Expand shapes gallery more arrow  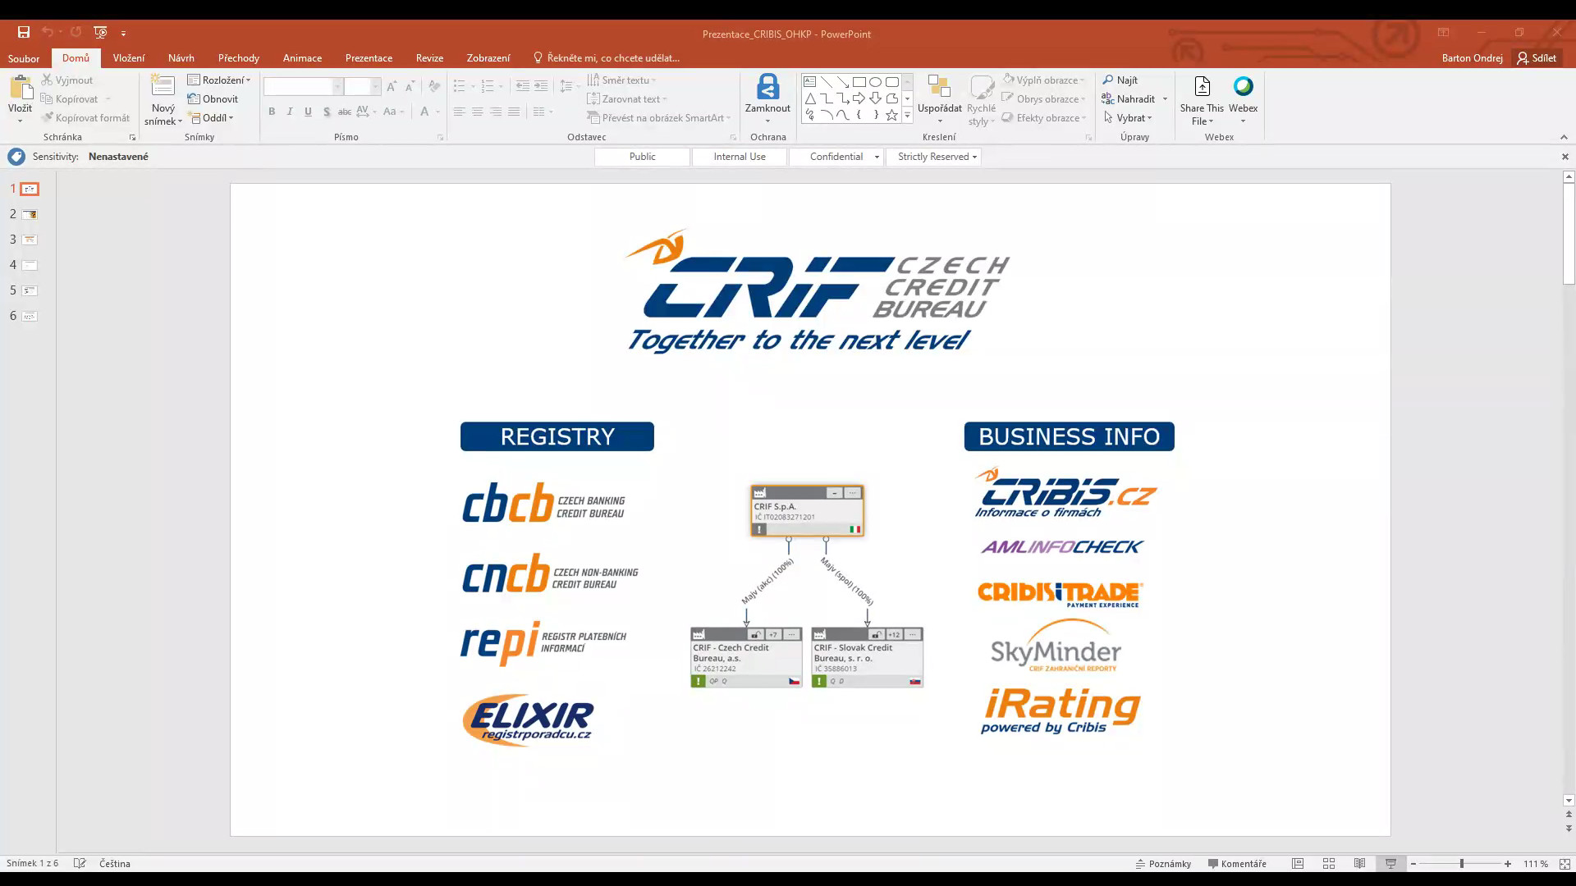pos(907,116)
